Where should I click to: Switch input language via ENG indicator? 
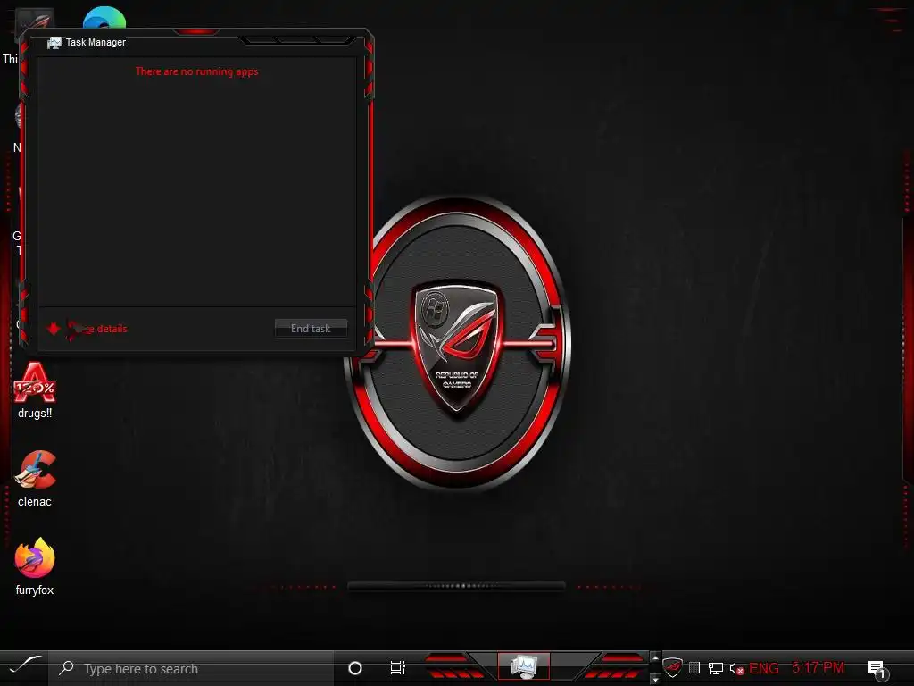coord(764,668)
